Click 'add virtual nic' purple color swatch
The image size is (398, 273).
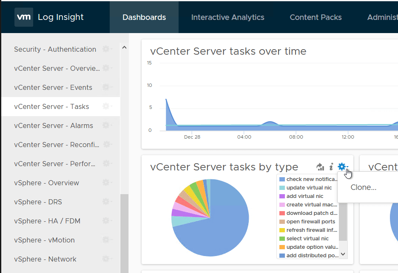point(281,196)
